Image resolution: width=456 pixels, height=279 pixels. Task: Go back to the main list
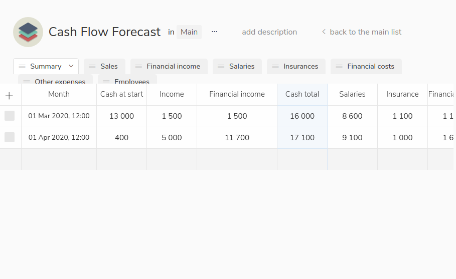click(365, 32)
